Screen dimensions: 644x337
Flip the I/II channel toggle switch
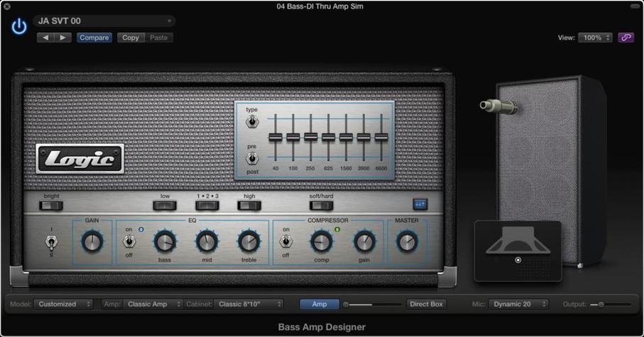point(51,242)
